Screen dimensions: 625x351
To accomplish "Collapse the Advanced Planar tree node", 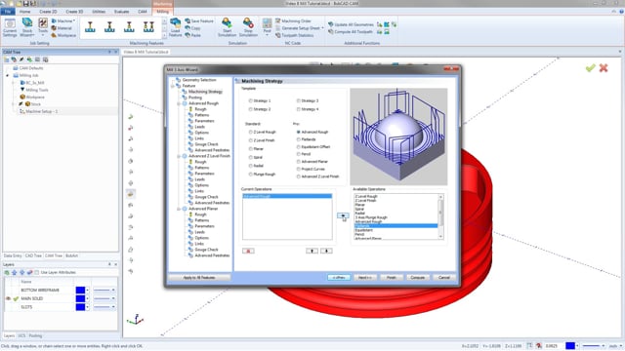I will 179,209.
